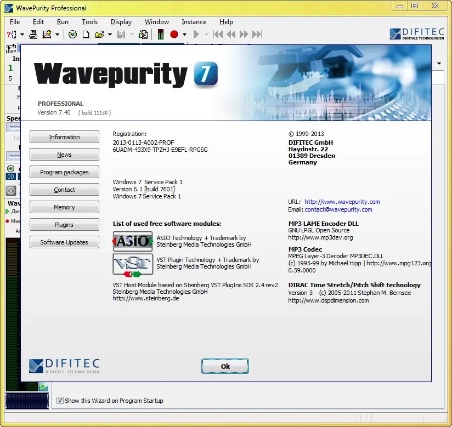The height and width of the screenshot is (427, 452).
Task: Open the level meter toolbar icon
Action: pyautogui.click(x=161, y=35)
